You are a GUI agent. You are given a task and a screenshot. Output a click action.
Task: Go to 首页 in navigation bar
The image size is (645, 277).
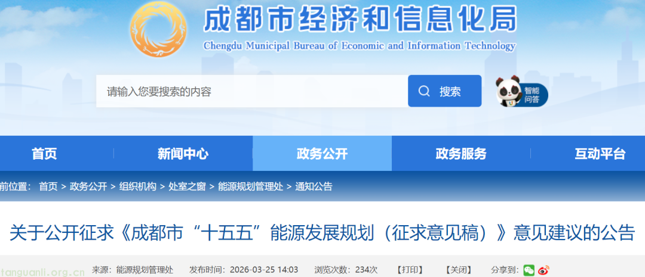point(44,154)
